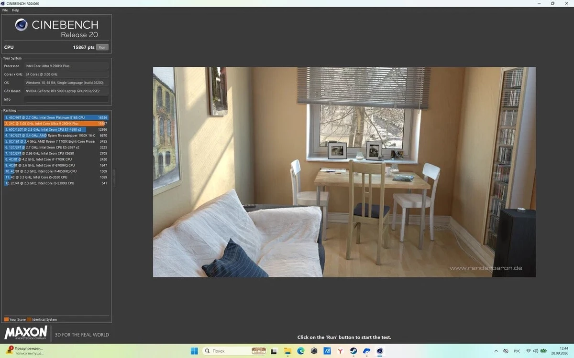Click the MAXON logo

26,333
